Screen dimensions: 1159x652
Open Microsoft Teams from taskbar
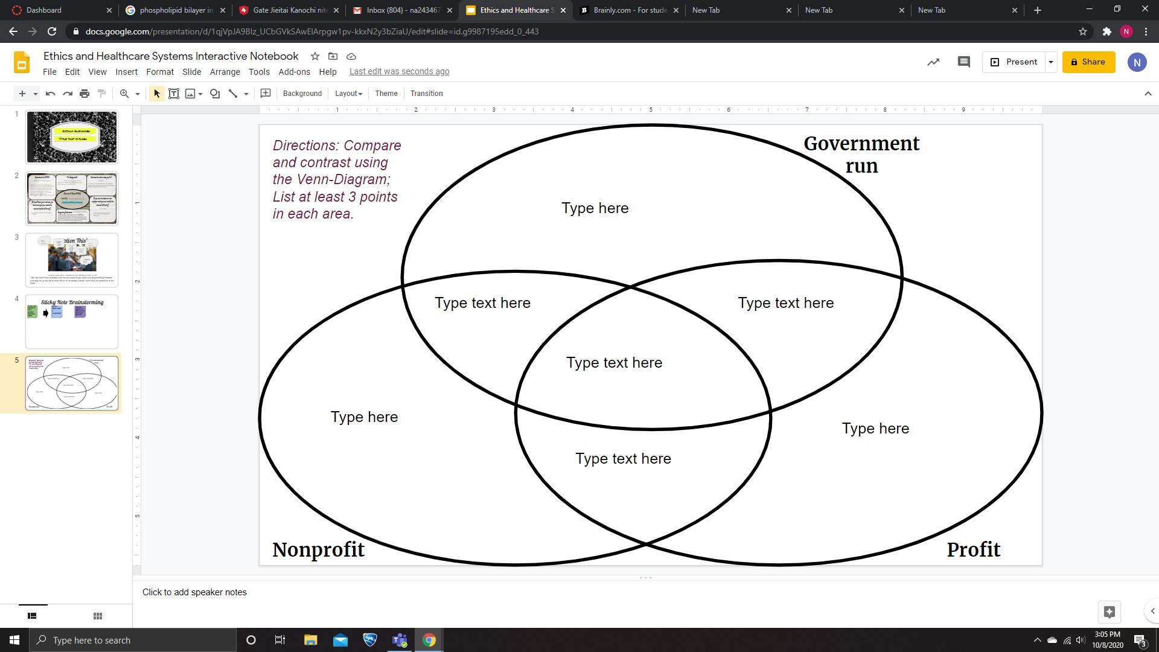[400, 640]
